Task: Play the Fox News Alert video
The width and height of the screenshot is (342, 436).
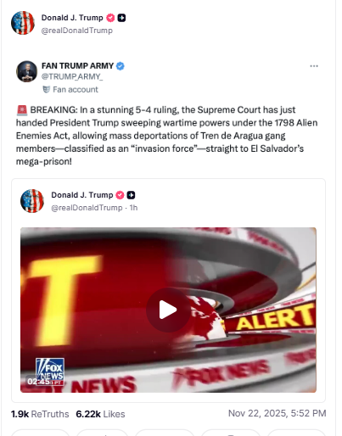Action: (x=168, y=310)
